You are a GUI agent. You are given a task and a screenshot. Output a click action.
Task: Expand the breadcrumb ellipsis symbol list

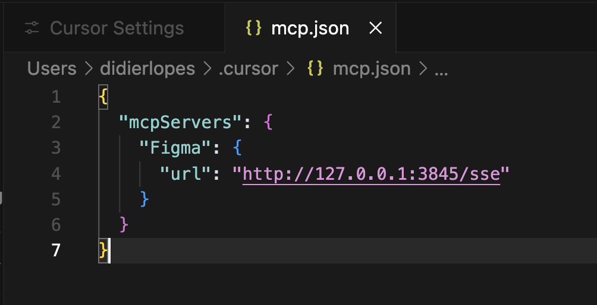(441, 70)
